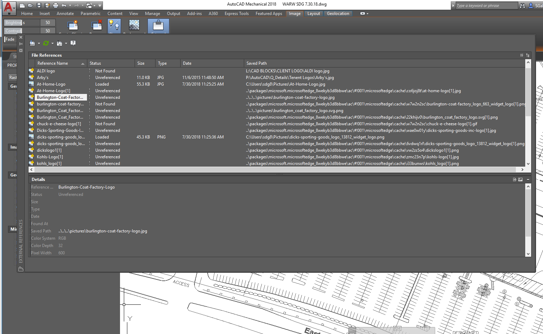Open the palette properties gear icon
The image size is (543, 334).
click(x=21, y=50)
